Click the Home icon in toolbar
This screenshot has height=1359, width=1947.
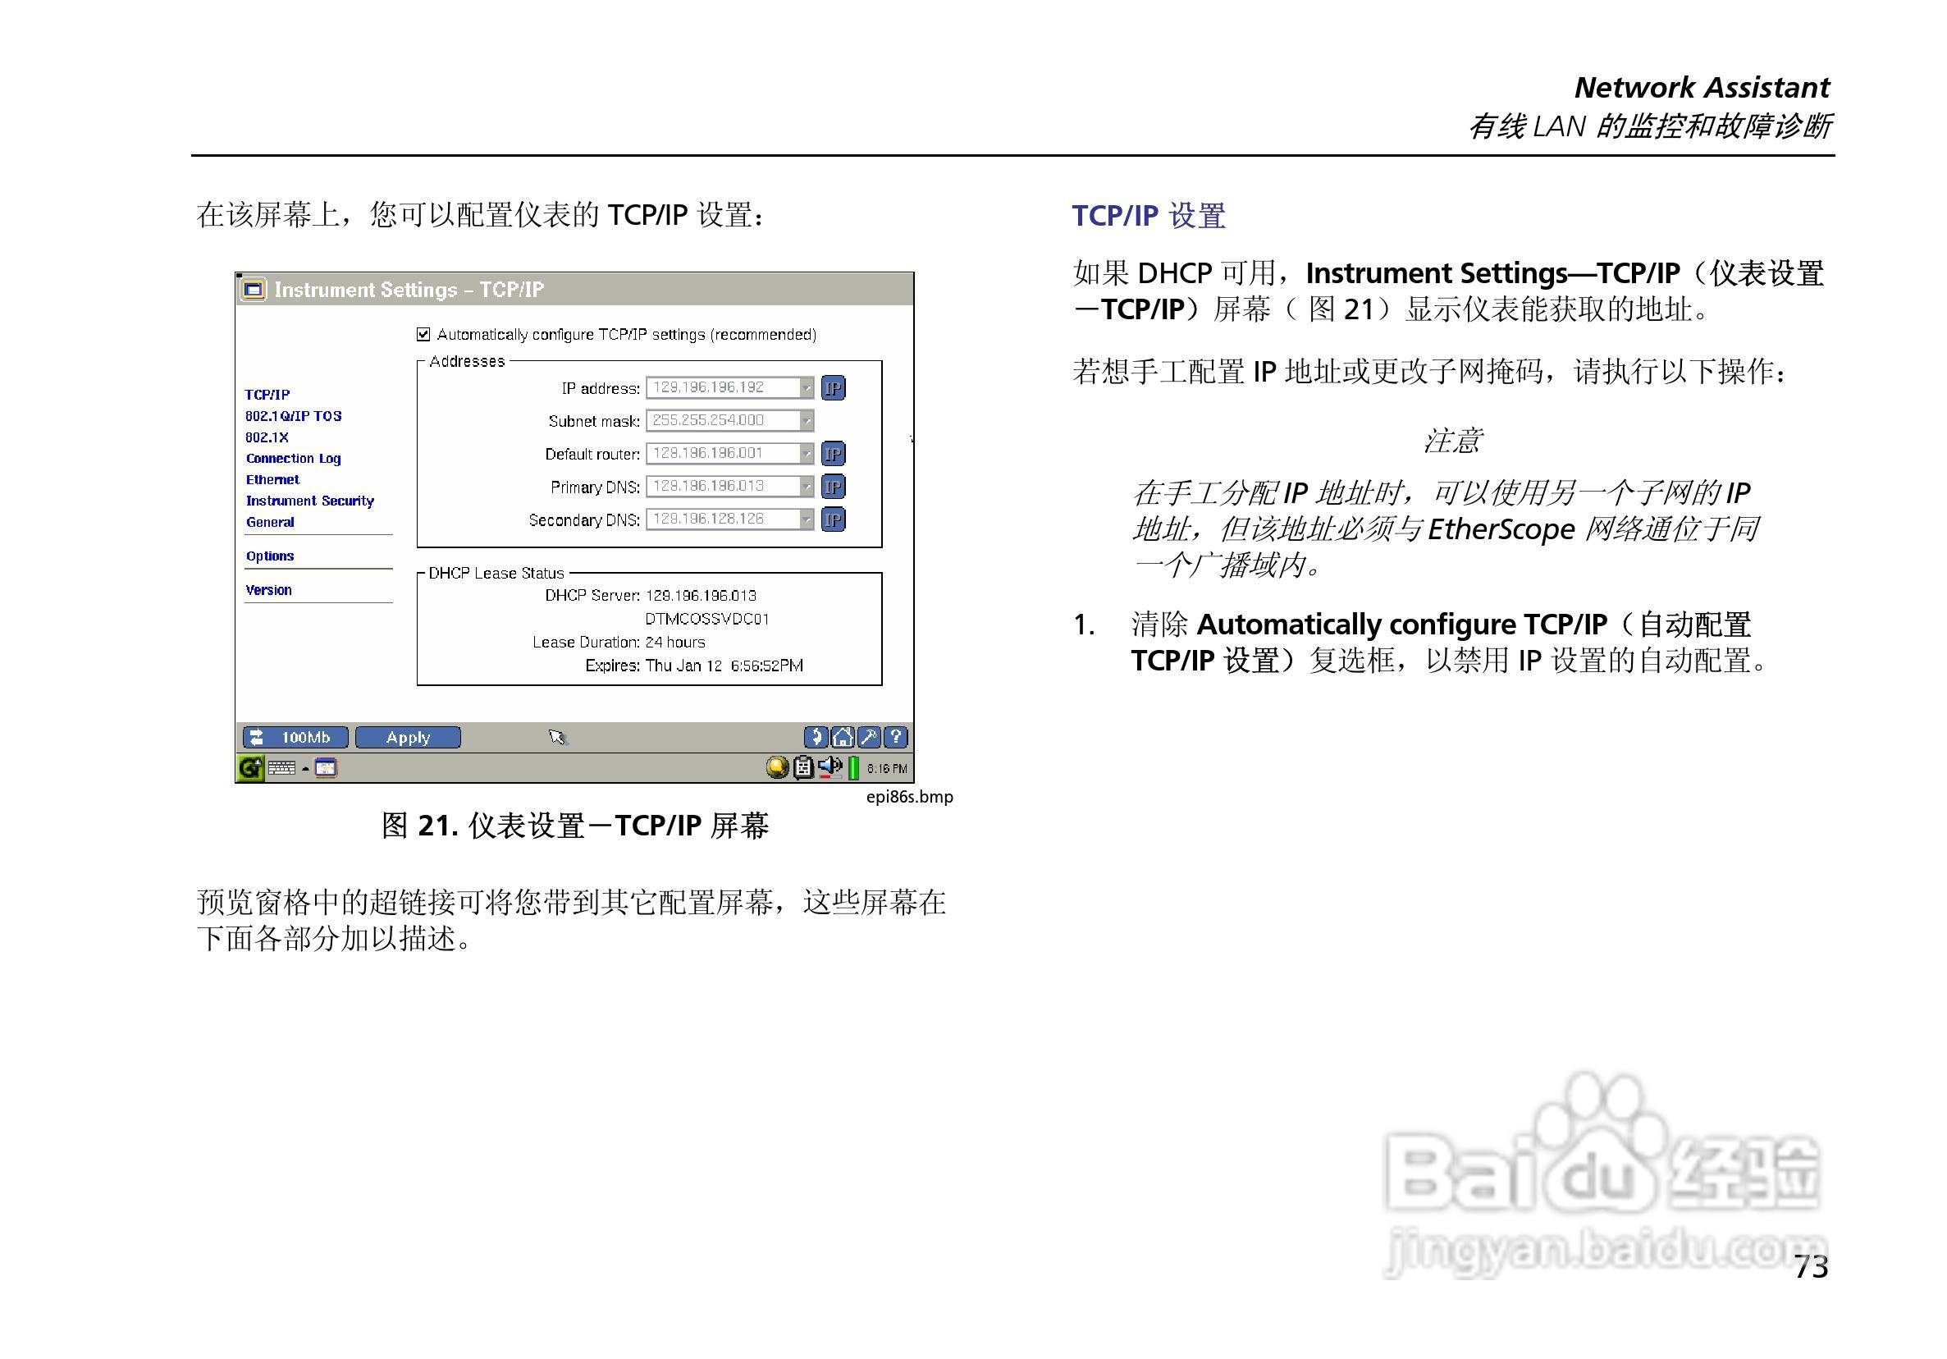842,737
